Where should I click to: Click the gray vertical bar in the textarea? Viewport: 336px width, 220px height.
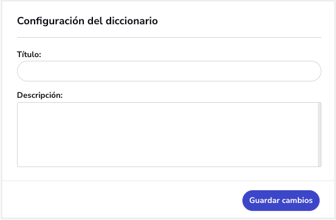[319, 134]
